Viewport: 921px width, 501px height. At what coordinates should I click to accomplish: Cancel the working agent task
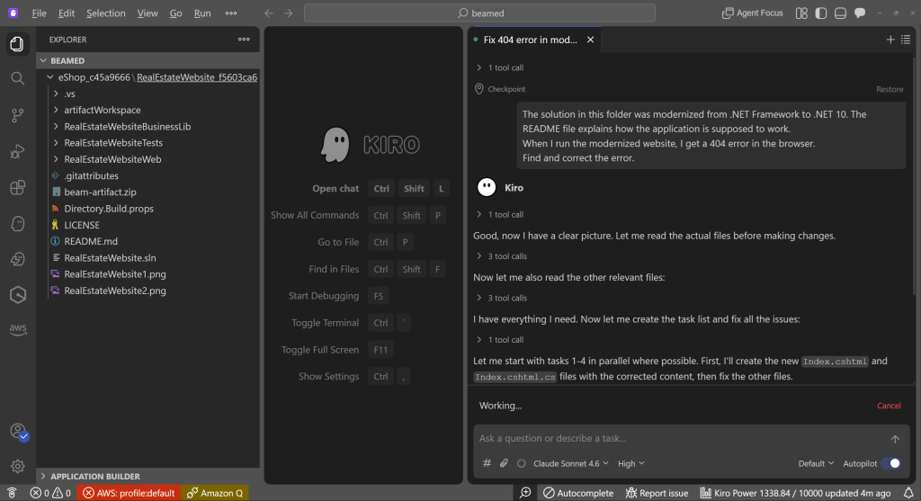(x=889, y=406)
